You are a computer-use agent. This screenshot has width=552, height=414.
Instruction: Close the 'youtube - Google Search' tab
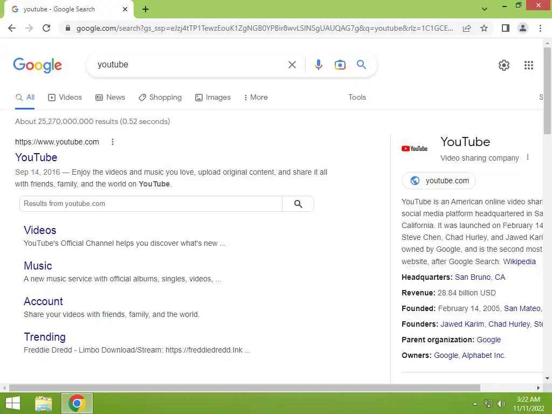pos(125,9)
